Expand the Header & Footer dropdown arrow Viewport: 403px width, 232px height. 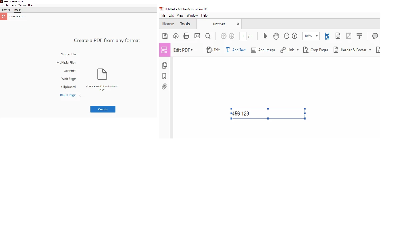click(370, 50)
